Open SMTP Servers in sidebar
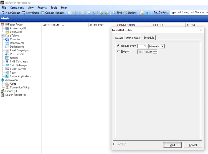 coord(18,69)
